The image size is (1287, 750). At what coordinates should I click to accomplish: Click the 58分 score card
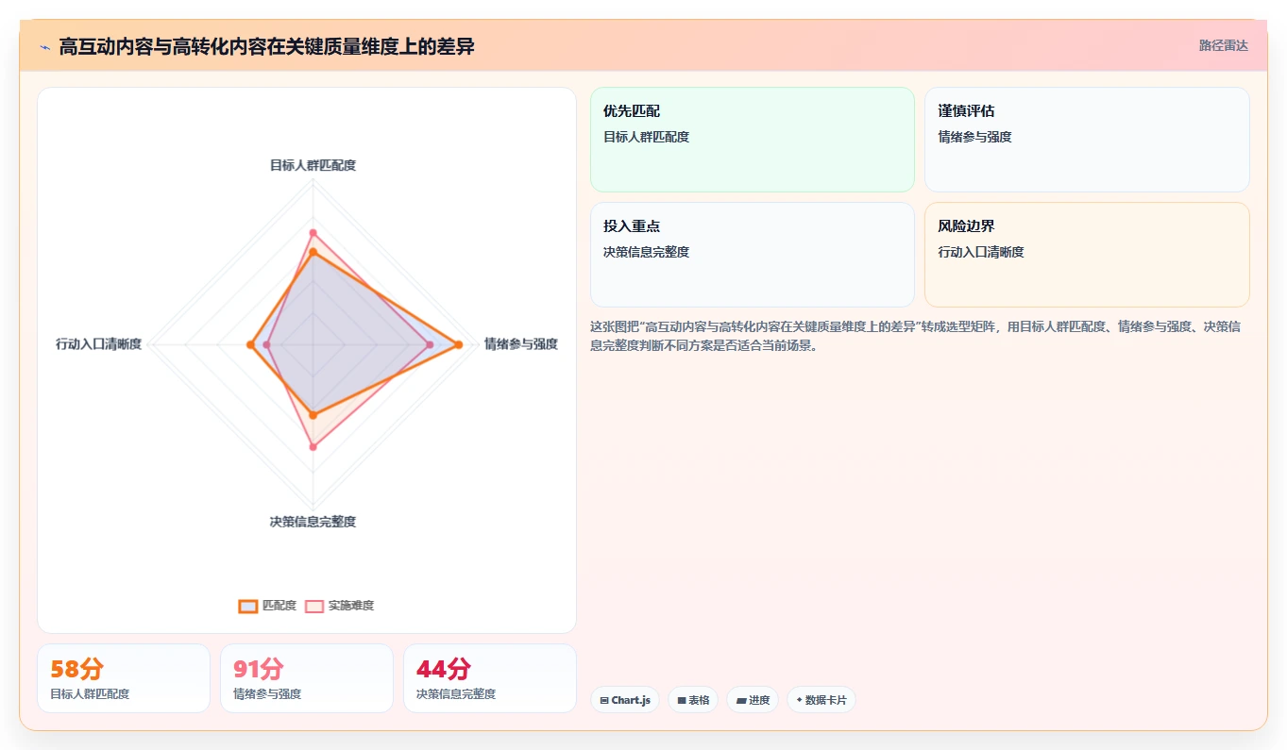[x=124, y=678]
